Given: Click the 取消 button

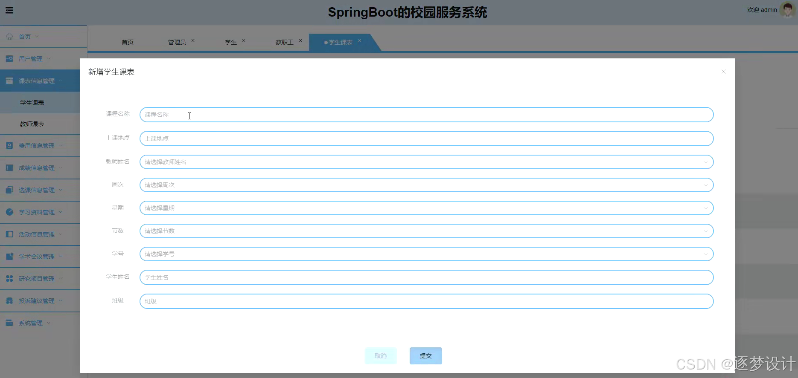Looking at the screenshot, I should pos(381,356).
